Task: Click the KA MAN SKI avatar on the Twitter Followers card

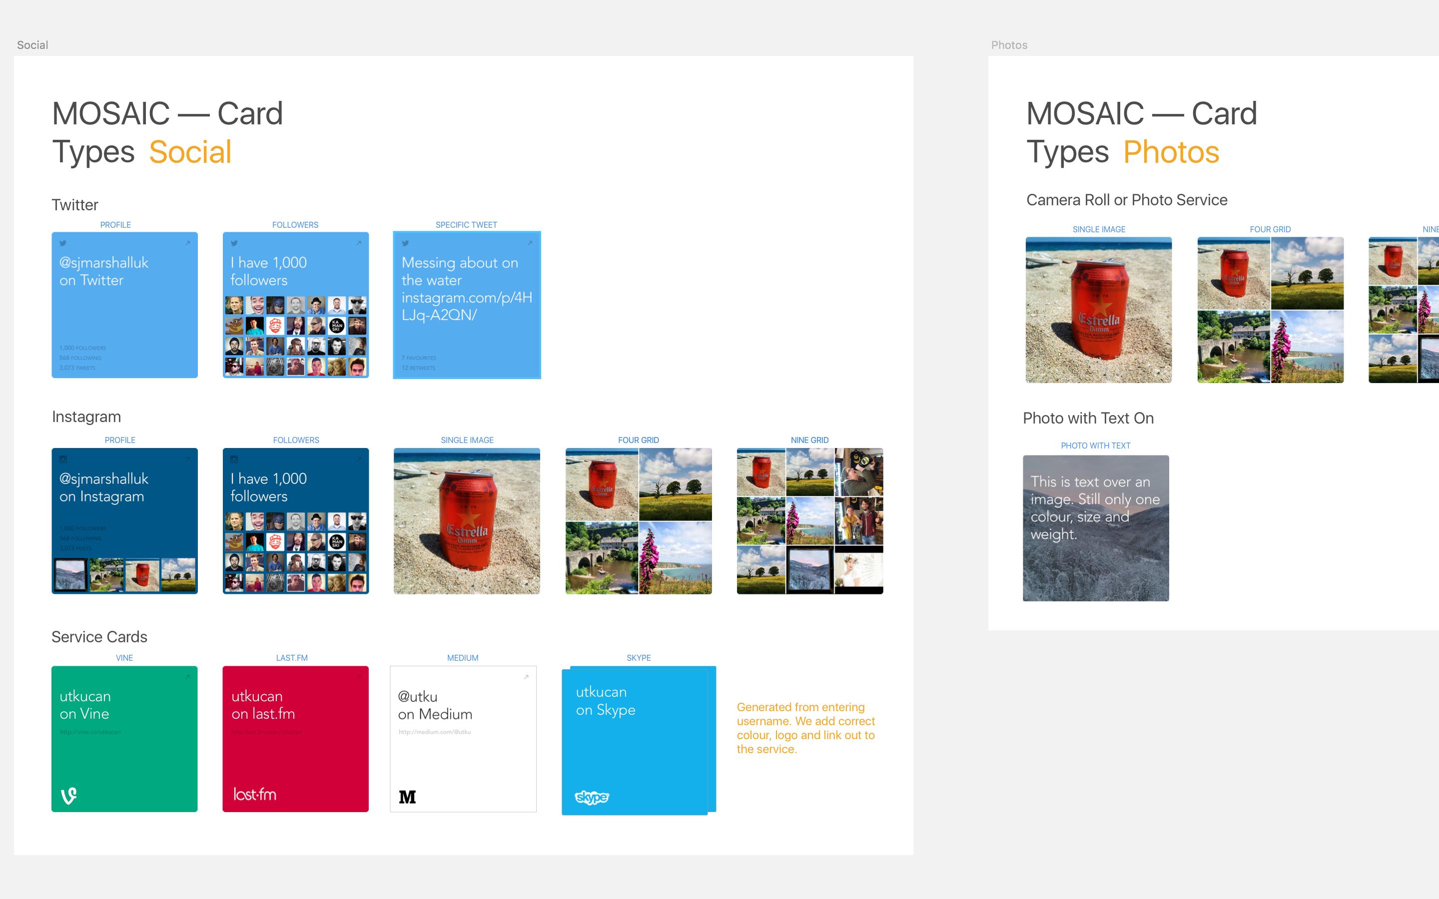Action: tap(337, 325)
